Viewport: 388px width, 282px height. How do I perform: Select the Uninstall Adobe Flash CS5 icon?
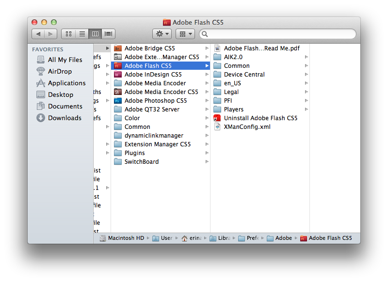[x=217, y=118]
